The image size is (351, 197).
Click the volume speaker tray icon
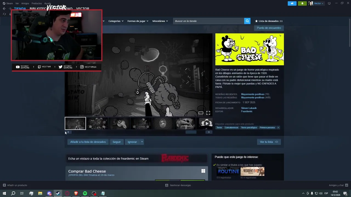[x=321, y=193]
